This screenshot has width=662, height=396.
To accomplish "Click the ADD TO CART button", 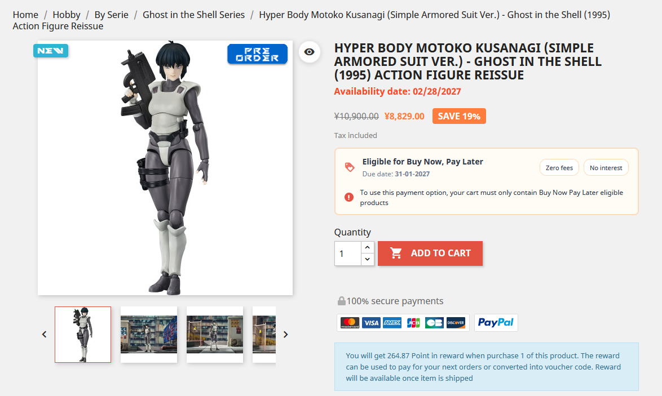I will [x=430, y=253].
